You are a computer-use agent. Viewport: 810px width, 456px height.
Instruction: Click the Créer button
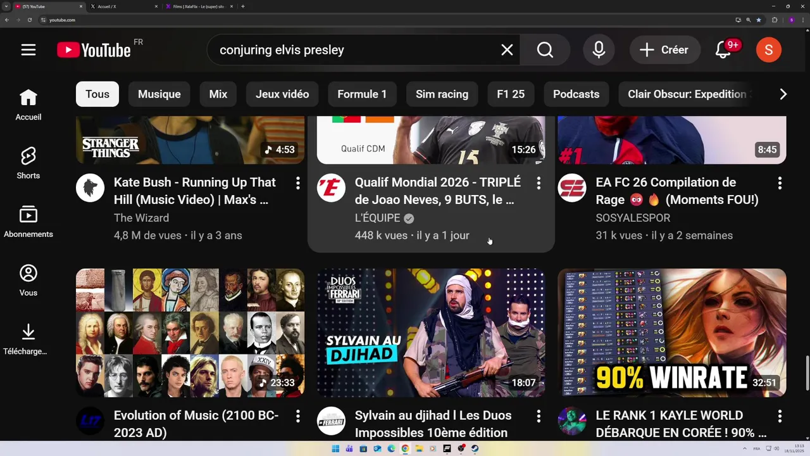click(664, 50)
